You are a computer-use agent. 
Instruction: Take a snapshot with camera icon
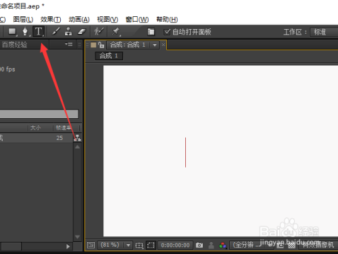(199, 245)
